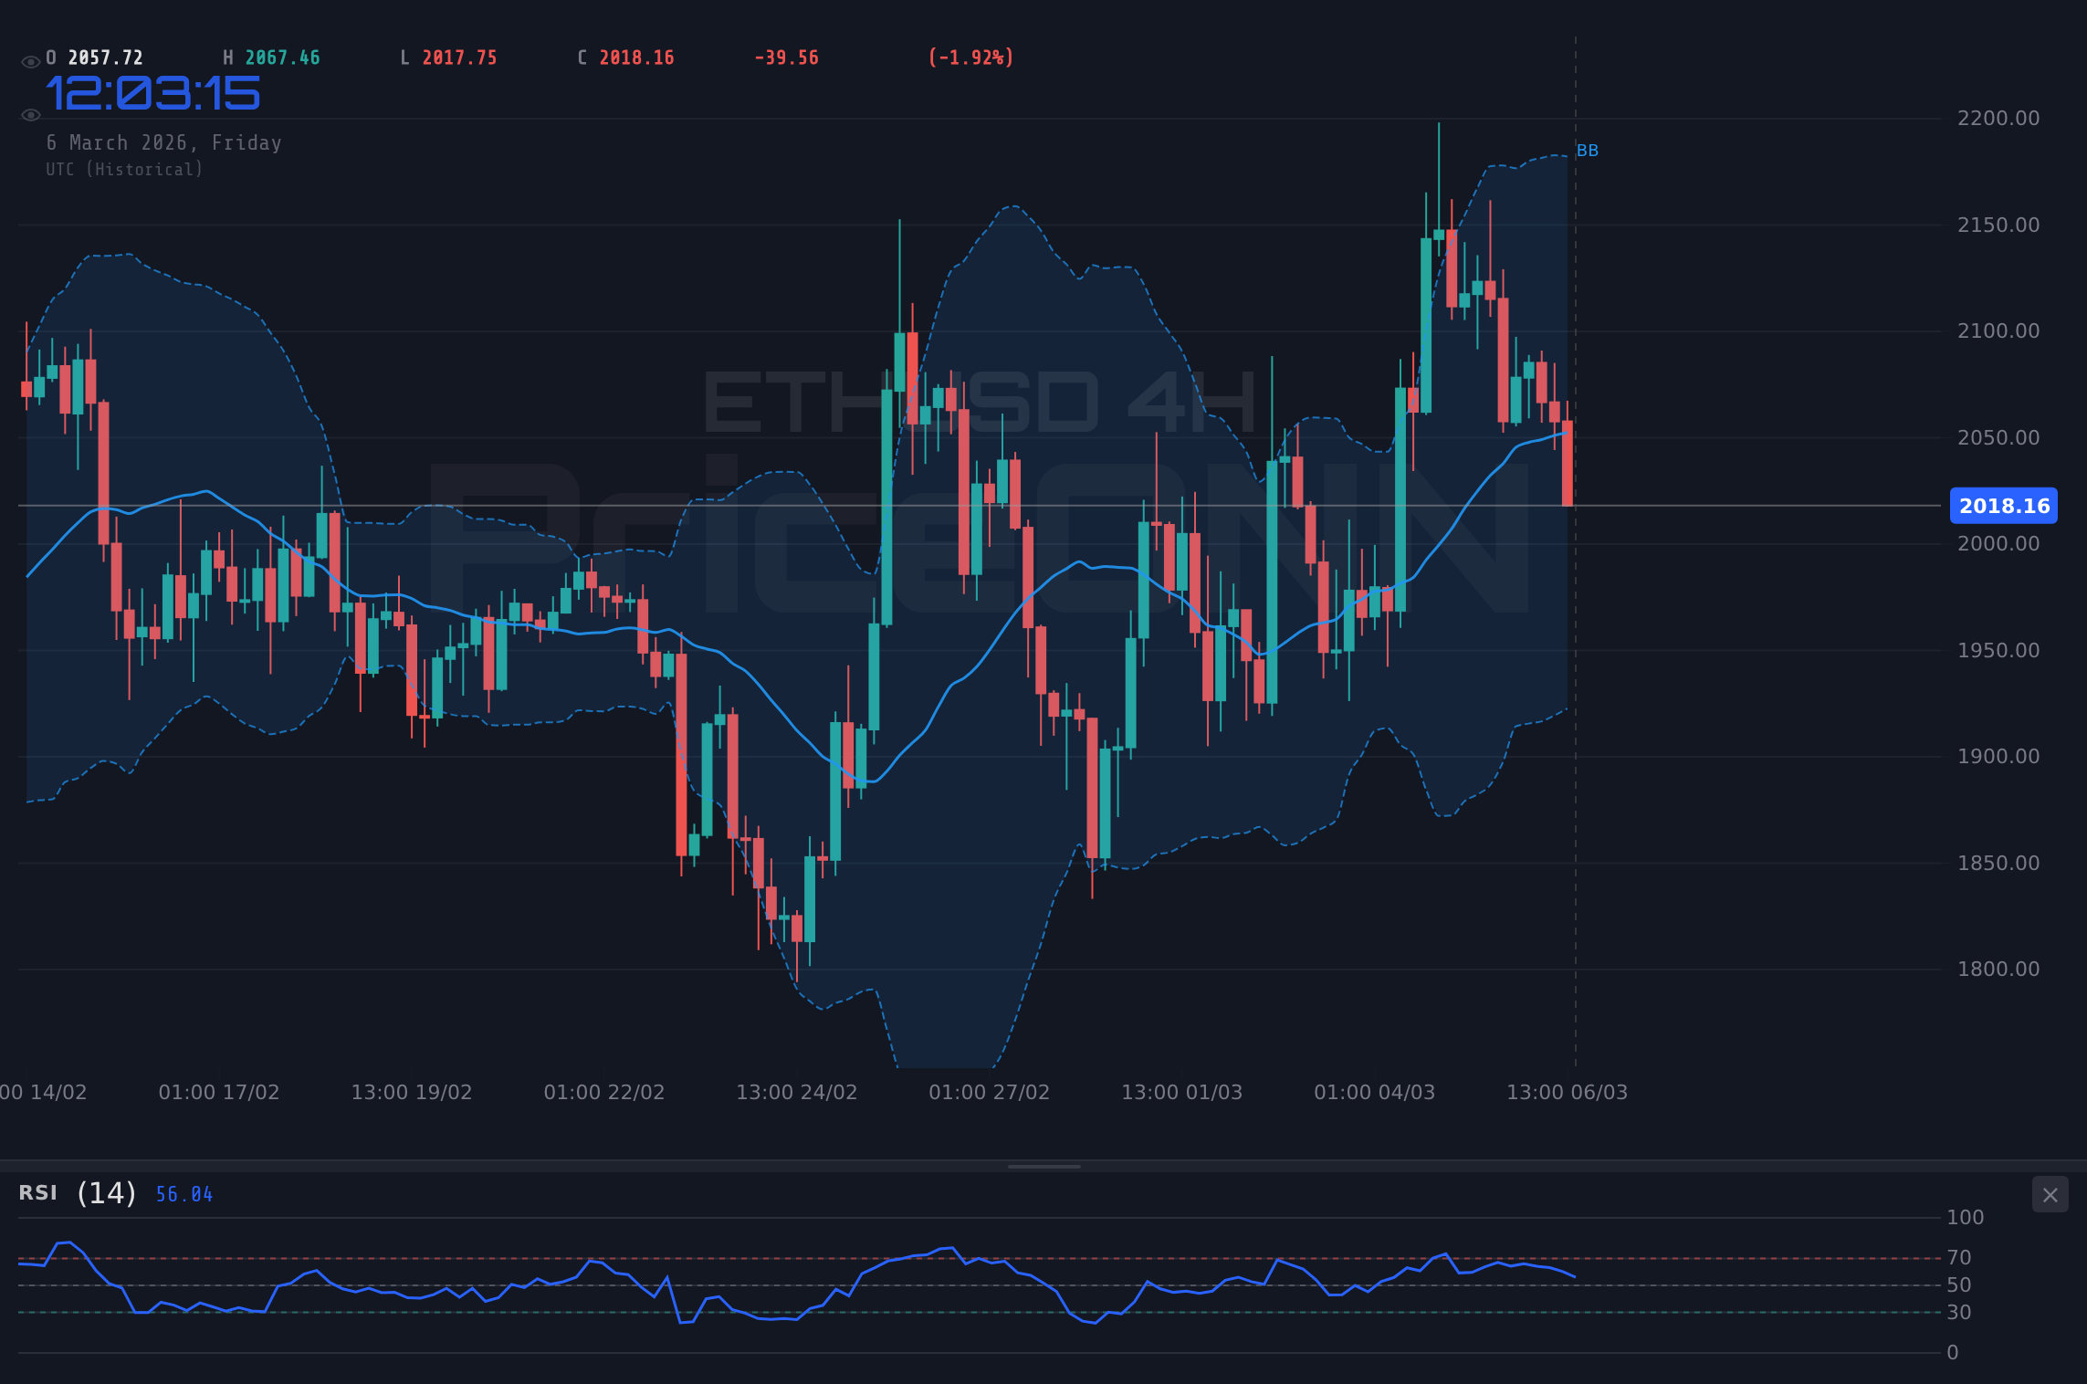Screen dimensions: 2087x1384
Task: Click the 2100.00 price axis label
Action: tap(1998, 331)
